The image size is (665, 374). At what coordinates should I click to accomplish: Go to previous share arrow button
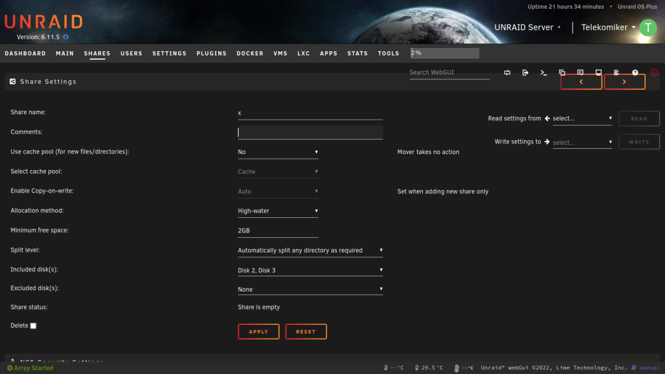581,82
